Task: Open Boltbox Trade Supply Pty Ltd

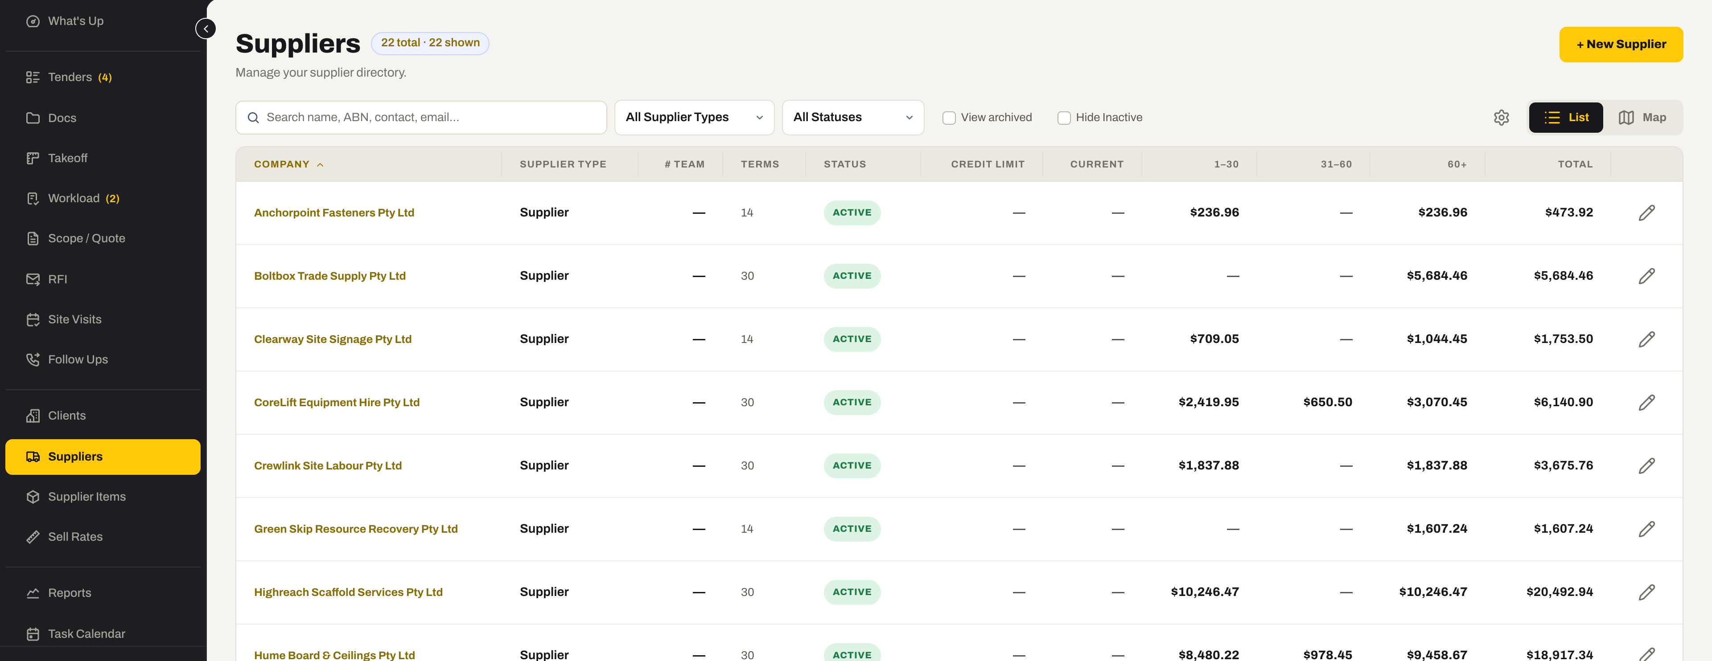Action: [x=329, y=275]
